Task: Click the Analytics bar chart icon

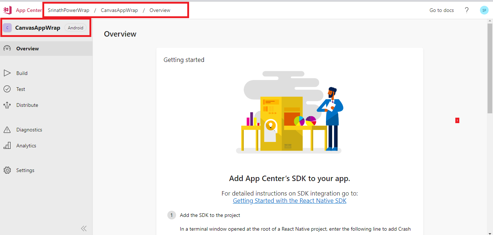Action: click(x=7, y=146)
